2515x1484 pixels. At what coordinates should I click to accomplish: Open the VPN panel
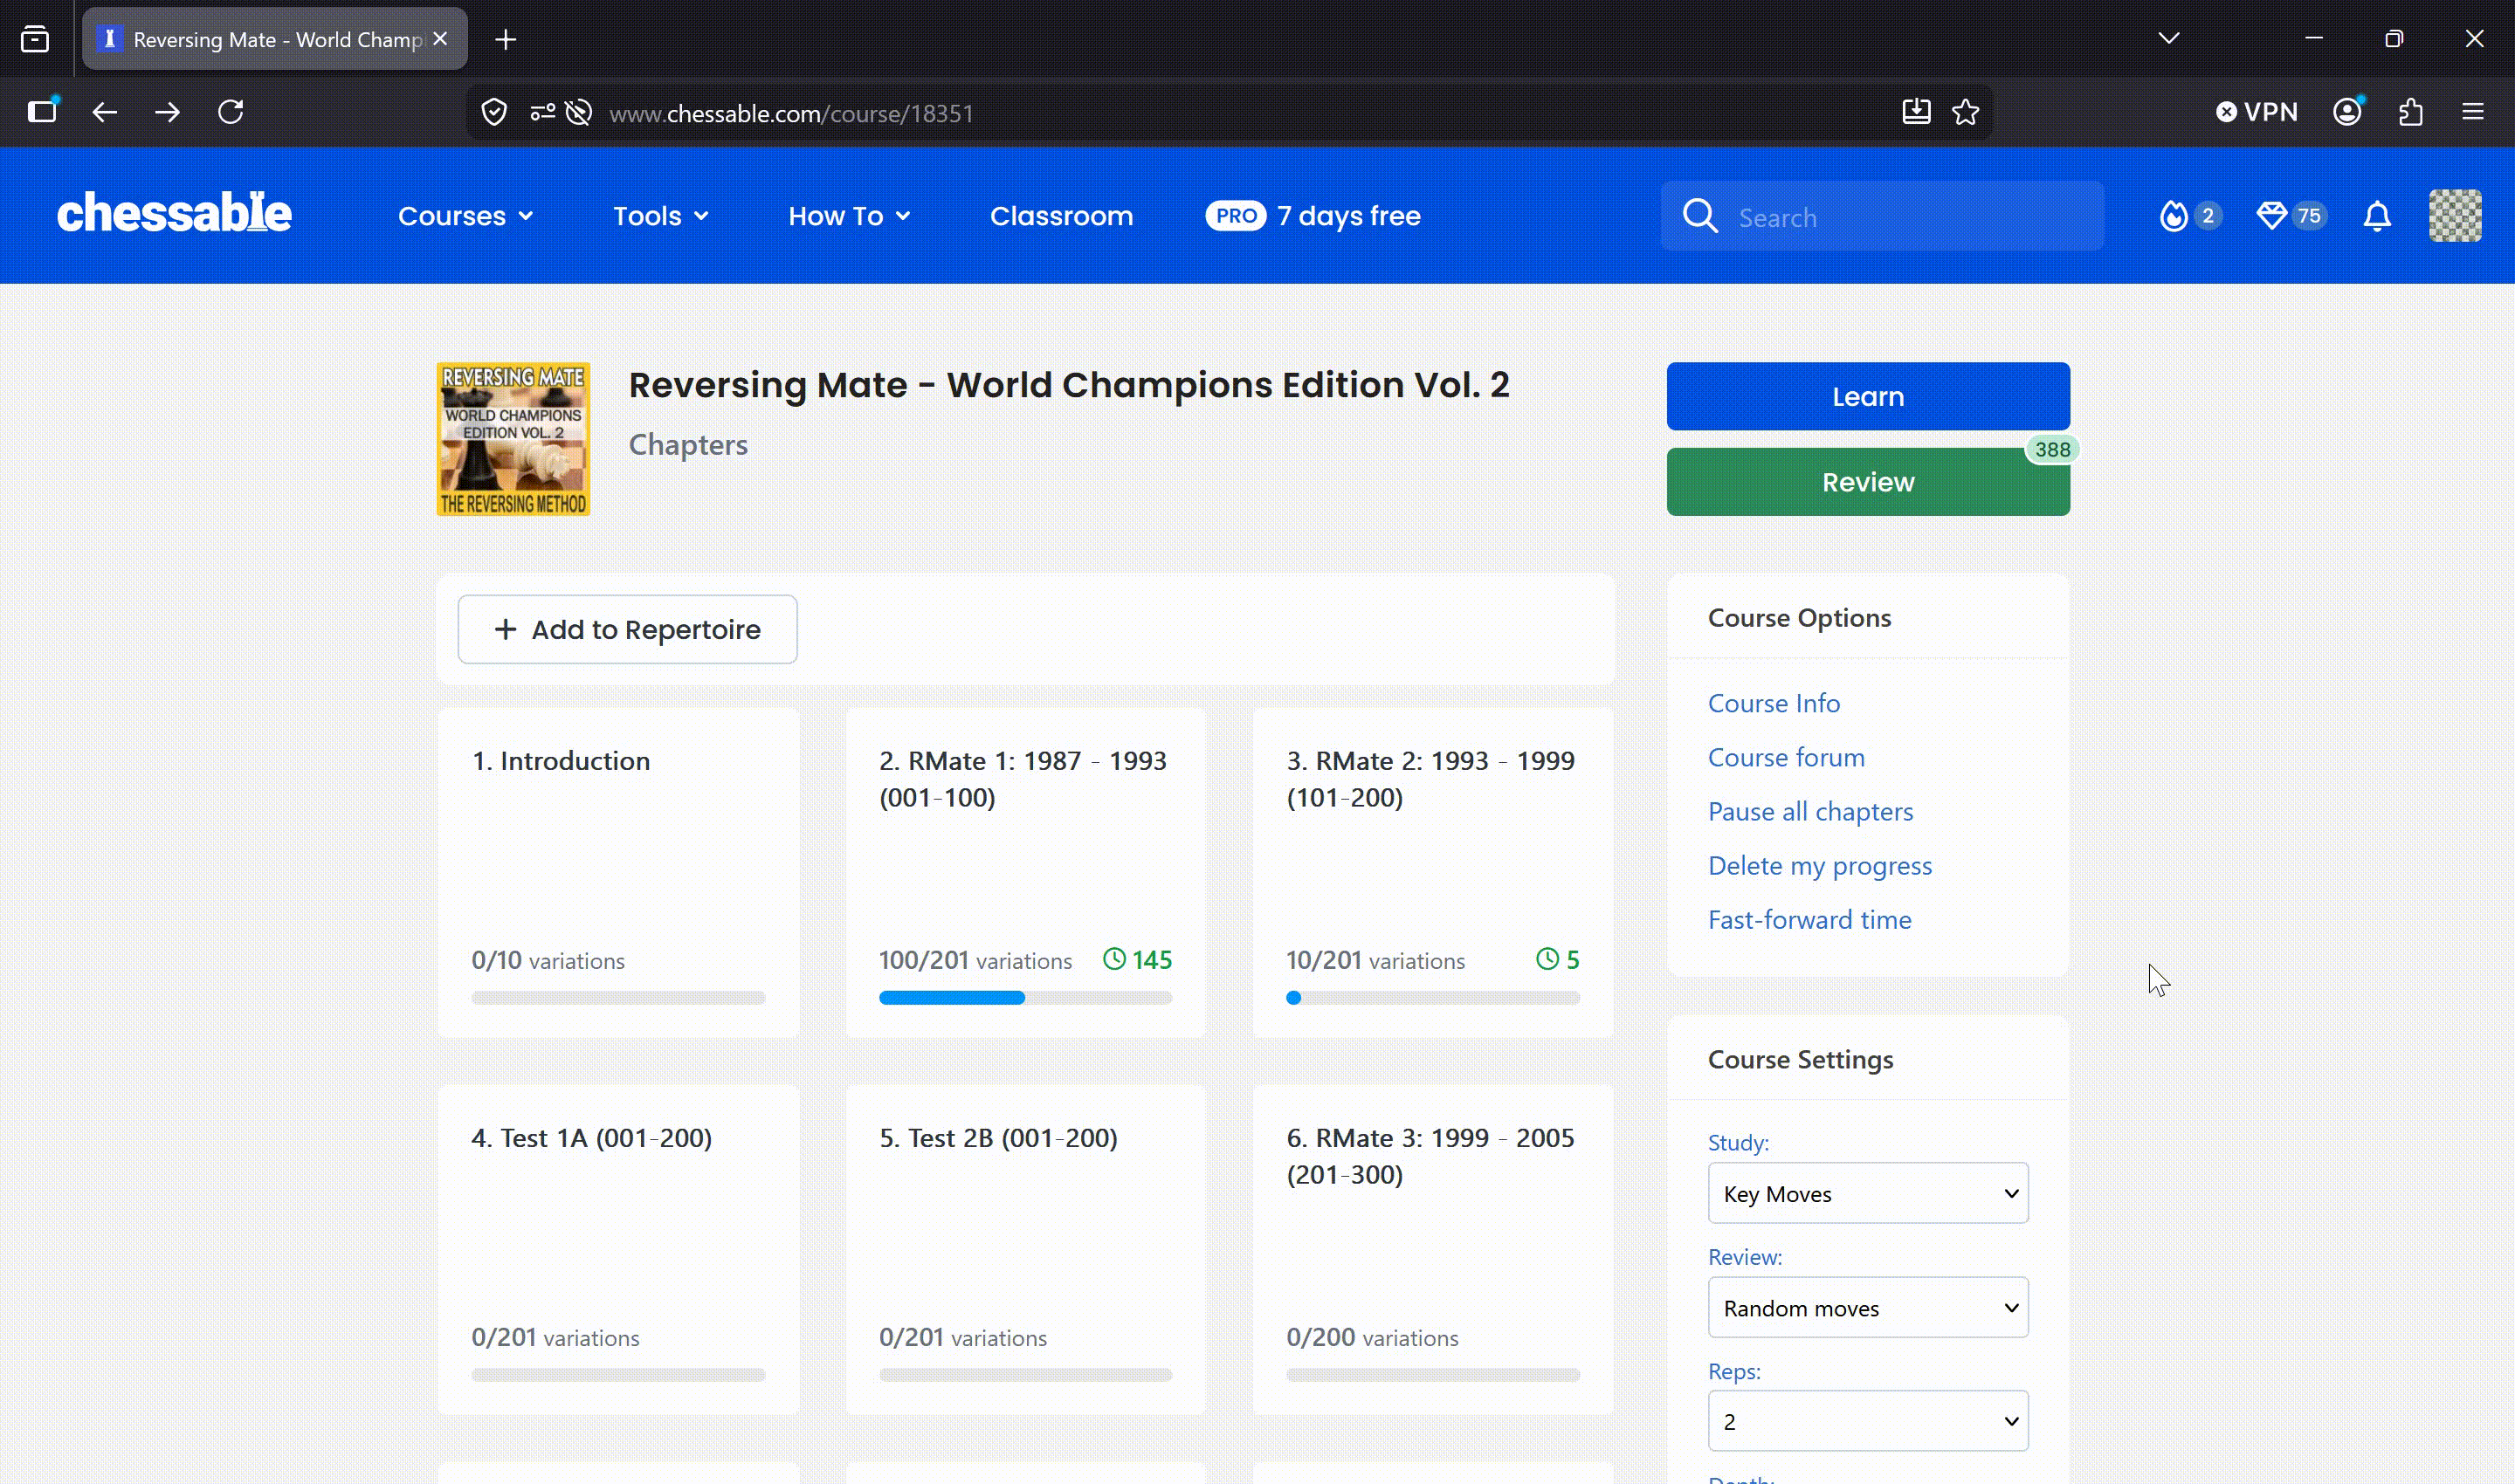coord(2256,112)
